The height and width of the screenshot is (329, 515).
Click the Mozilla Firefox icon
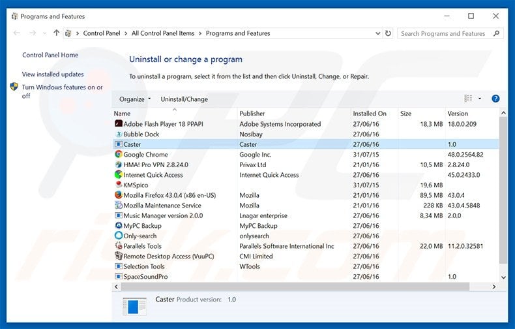click(x=118, y=195)
